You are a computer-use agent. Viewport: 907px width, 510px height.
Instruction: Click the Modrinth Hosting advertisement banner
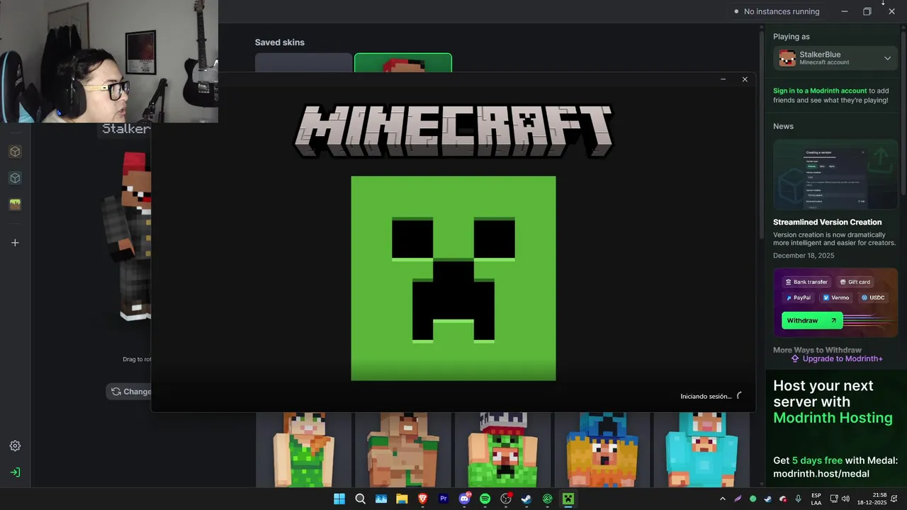click(836, 429)
